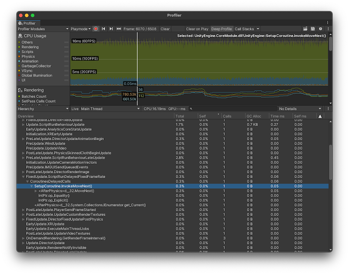Open the profiler window context menu
The width and height of the screenshot is (349, 274).
tap(328, 28)
